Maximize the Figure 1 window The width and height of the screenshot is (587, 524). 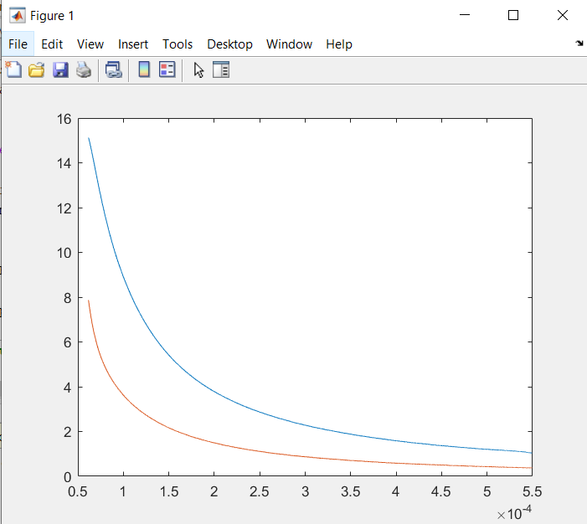[x=513, y=15]
